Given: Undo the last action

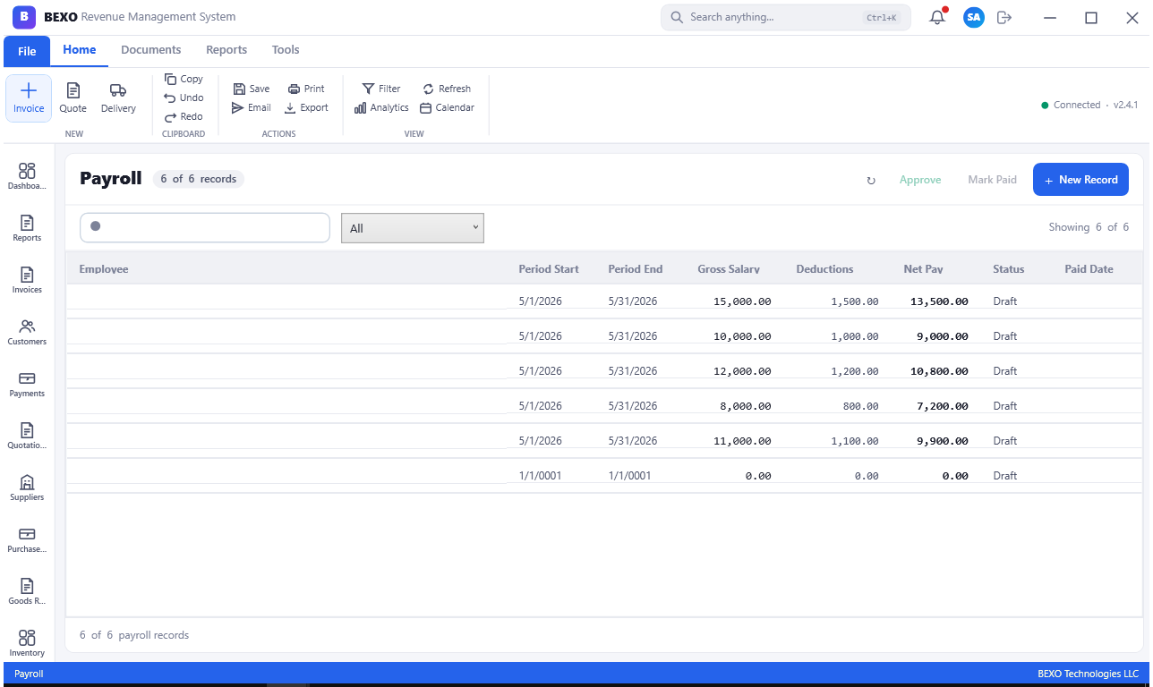Looking at the screenshot, I should [x=184, y=98].
